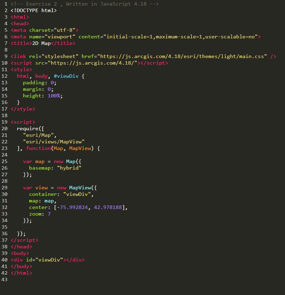Click the closing html tag on line 42
This screenshot has height=295, width=285.
(x=21, y=273)
